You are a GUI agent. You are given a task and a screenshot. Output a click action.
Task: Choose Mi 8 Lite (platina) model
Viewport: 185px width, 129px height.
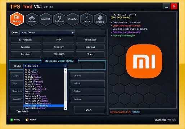click(x=44, y=77)
